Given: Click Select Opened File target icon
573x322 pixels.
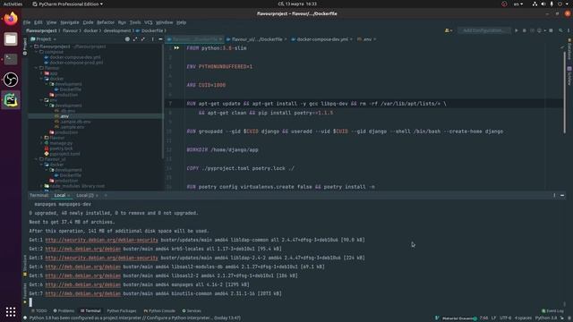Looking at the screenshot, I should point(127,39).
